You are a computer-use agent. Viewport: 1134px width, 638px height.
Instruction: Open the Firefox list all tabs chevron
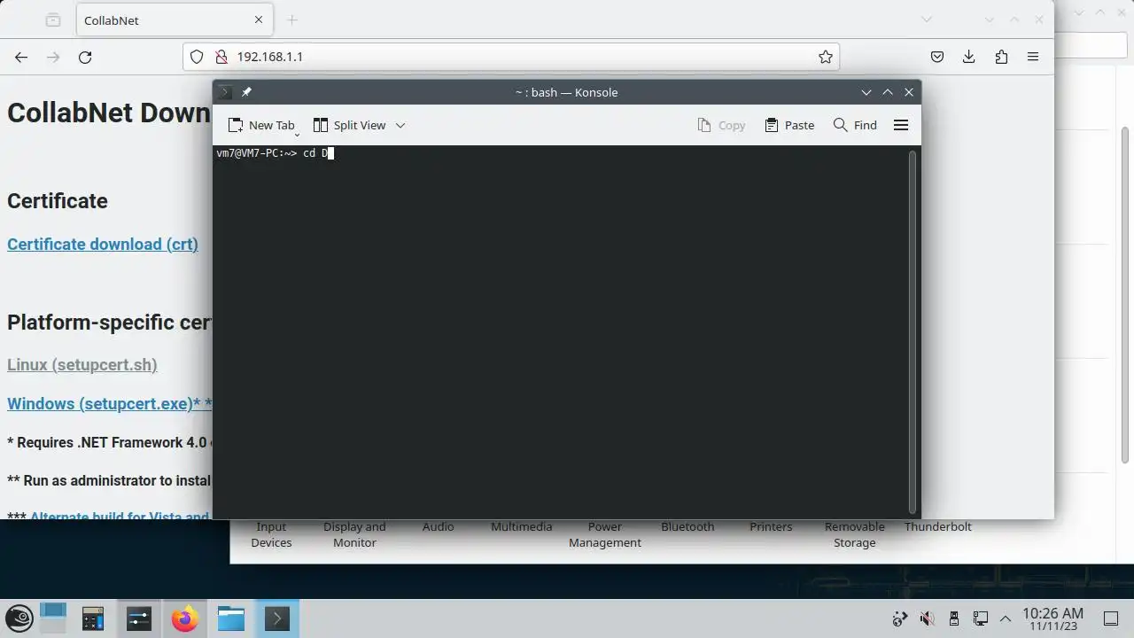pyautogui.click(x=927, y=19)
